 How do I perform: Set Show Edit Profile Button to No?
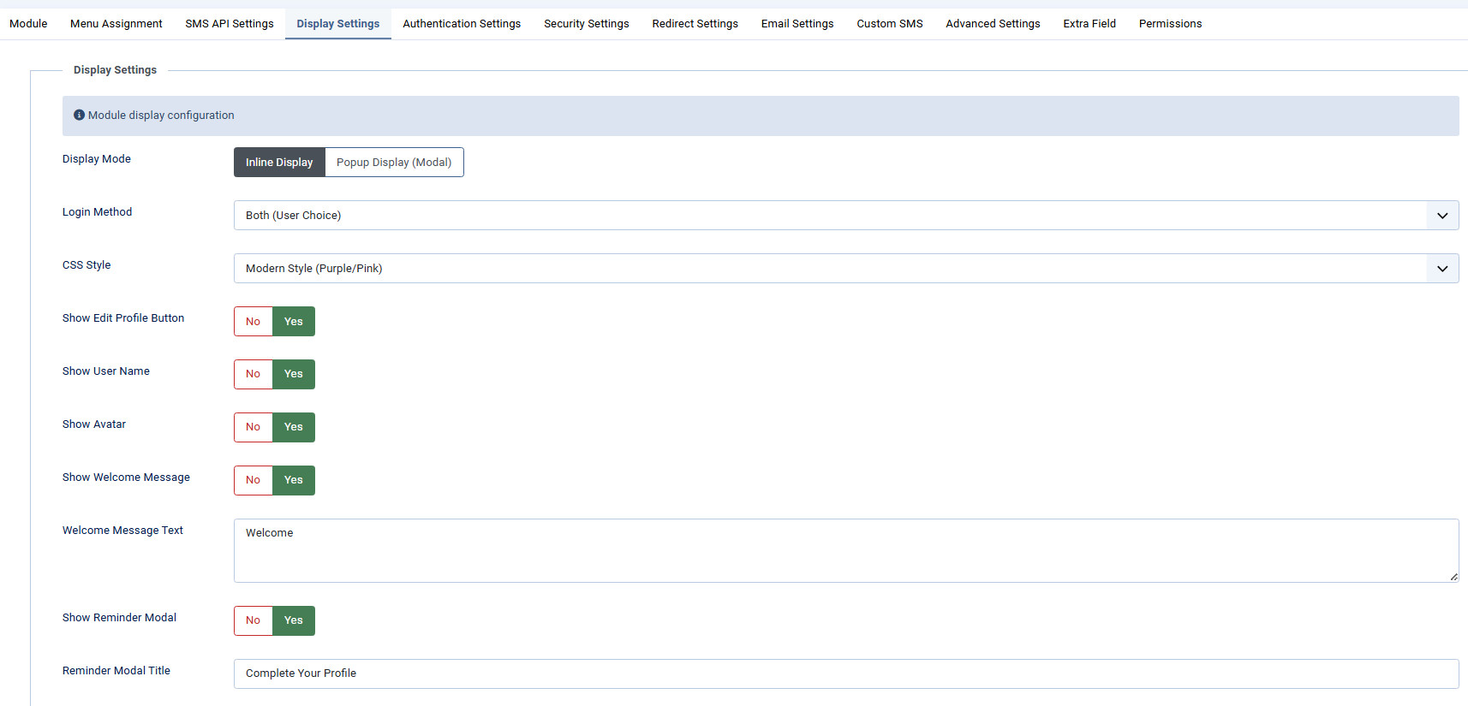point(253,322)
